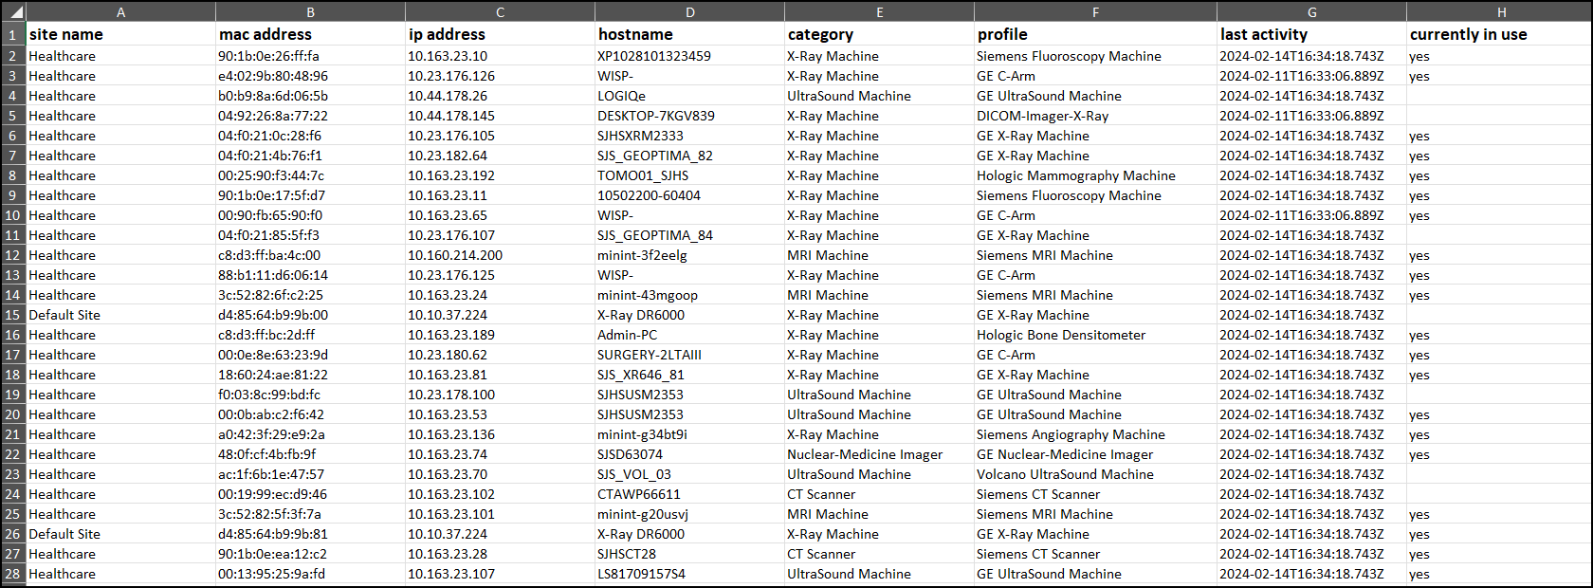
Task: Select profile cell DICOM-Imager-X-Ray
Action: (x=1096, y=116)
